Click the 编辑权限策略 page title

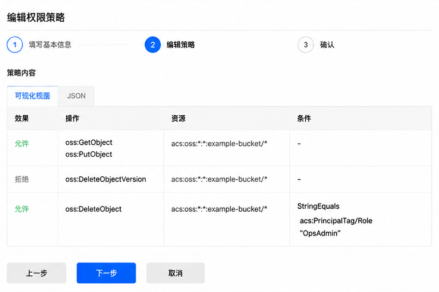pos(36,17)
